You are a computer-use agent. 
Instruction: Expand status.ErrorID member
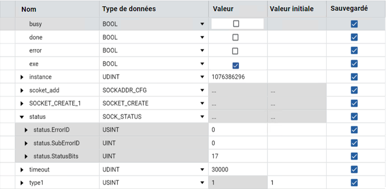tap(26, 130)
